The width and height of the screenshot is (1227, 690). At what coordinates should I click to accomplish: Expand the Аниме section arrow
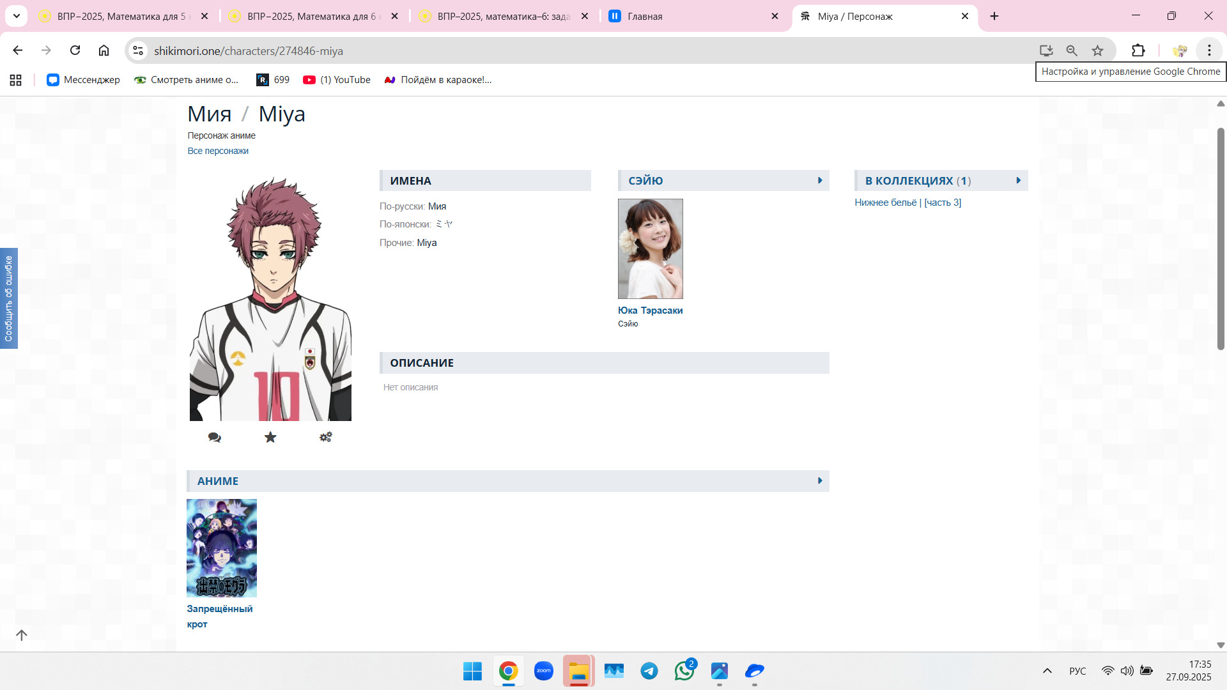(820, 481)
